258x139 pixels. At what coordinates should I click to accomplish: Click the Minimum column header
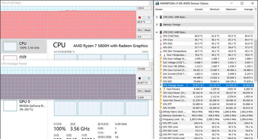click(x=215, y=9)
